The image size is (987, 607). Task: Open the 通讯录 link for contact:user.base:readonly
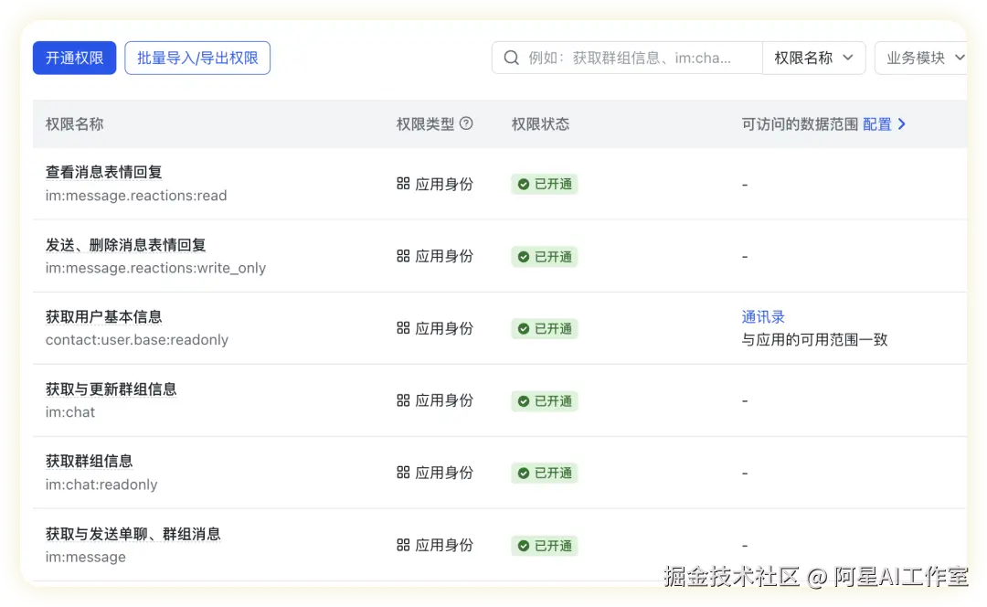click(x=763, y=316)
